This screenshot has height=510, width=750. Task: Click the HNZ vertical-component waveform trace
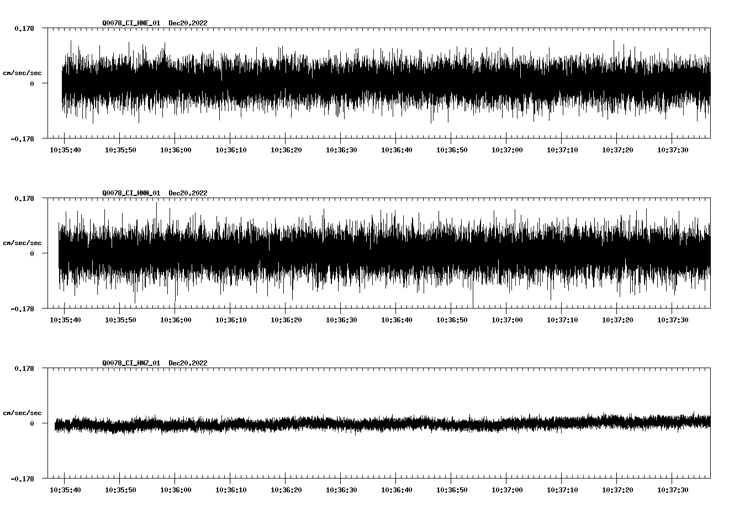(382, 423)
